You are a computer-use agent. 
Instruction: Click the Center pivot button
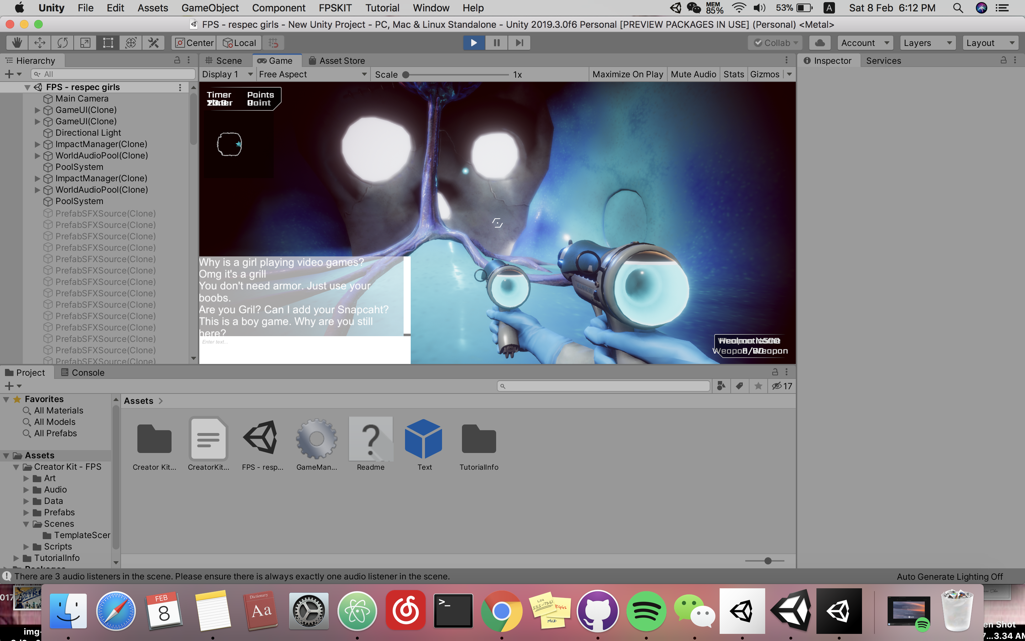click(x=194, y=43)
